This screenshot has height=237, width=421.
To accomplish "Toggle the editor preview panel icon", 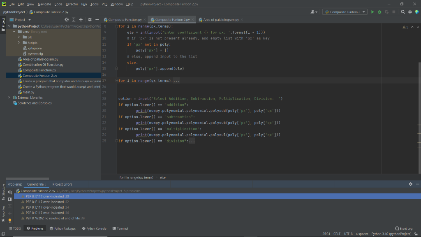I will (10, 200).
